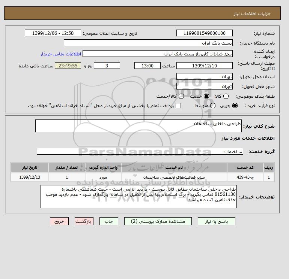The width and height of the screenshot is (289, 279).
Task: Select the کالا/خدمت radio button
Action: pyautogui.click(x=181, y=96)
